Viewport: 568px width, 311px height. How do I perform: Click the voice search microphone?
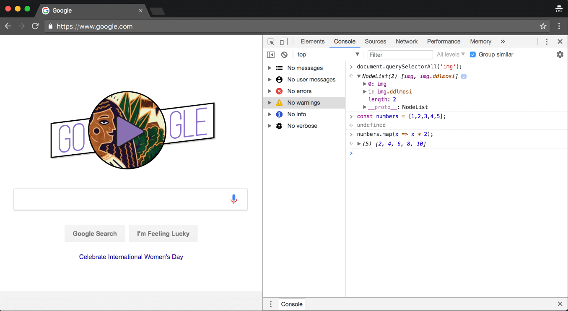click(x=234, y=199)
